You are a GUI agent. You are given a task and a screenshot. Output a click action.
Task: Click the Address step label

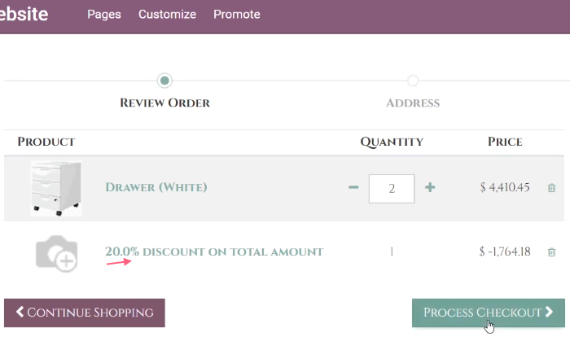[x=413, y=103]
